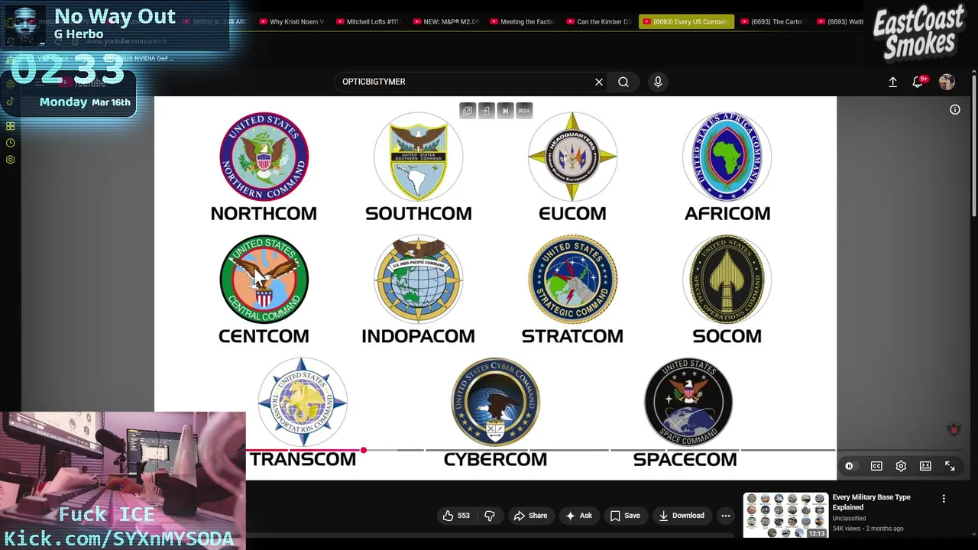Click the second overlay icon atop video
Viewport: 978px width, 550px height.
(486, 111)
